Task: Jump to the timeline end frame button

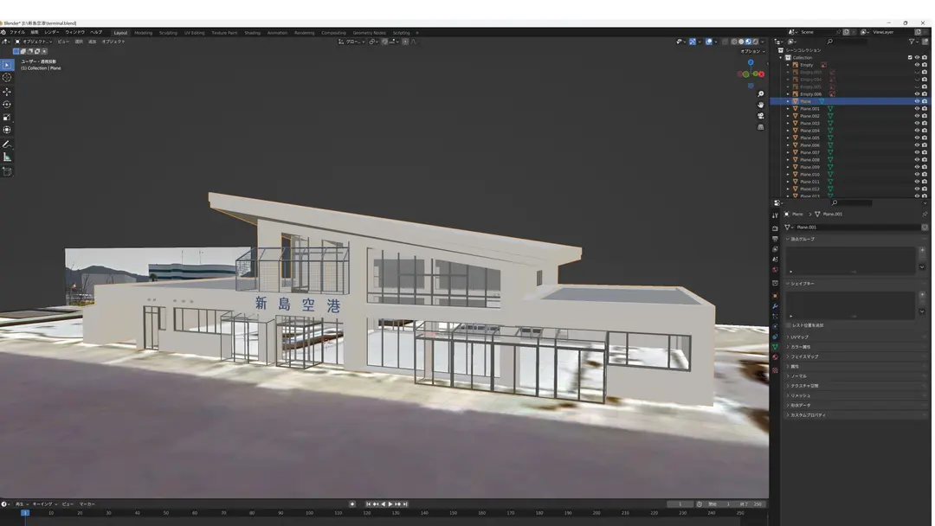Action: point(405,504)
